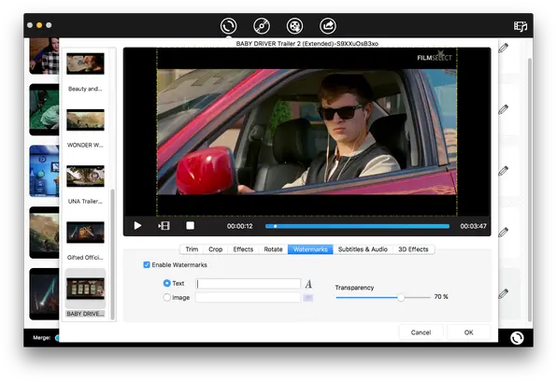556x382 pixels.
Task: Switch to the Rotate tab
Action: pos(273,249)
